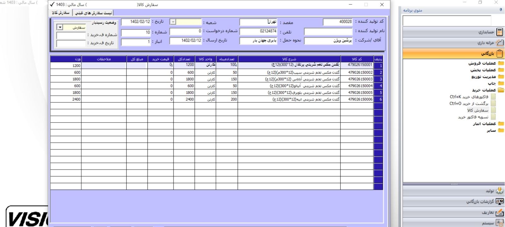Click the مقصد destination field
The width and height of the screenshot is (505, 227).
(x=258, y=22)
